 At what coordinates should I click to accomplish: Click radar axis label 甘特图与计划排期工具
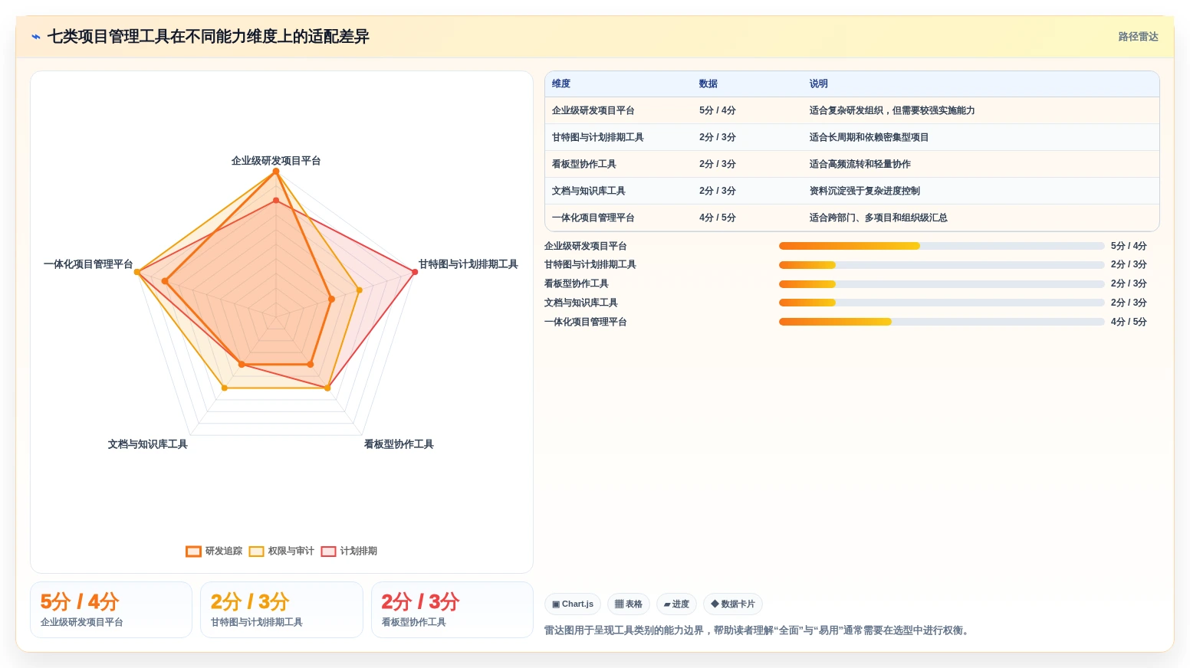468,264
